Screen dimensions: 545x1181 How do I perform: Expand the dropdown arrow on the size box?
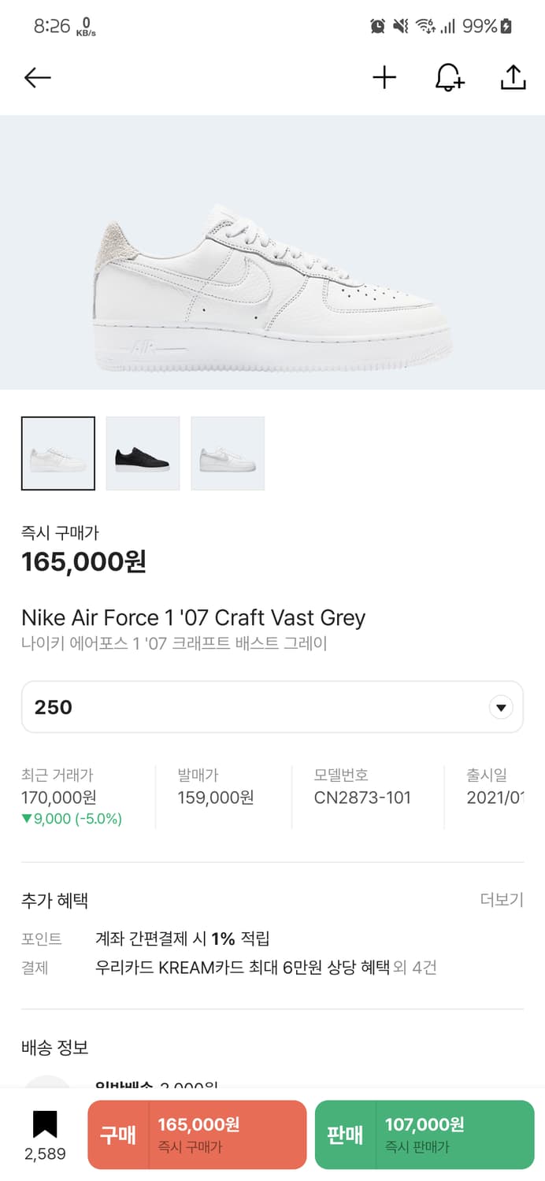(501, 706)
